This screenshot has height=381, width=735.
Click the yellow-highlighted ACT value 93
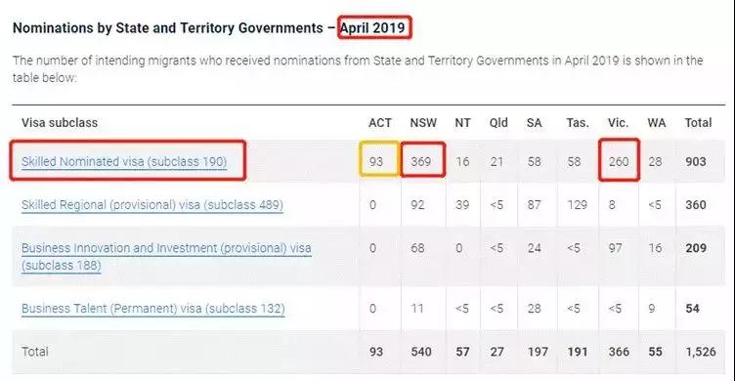tap(376, 161)
